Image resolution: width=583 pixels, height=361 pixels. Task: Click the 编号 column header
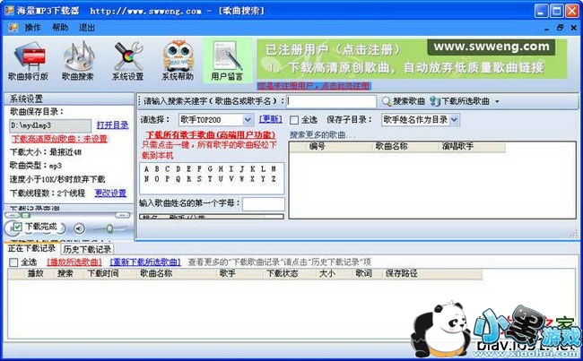click(318, 146)
